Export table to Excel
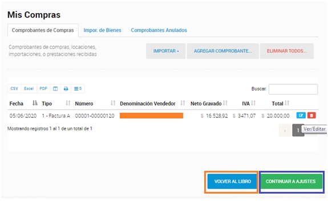 pos(29,89)
